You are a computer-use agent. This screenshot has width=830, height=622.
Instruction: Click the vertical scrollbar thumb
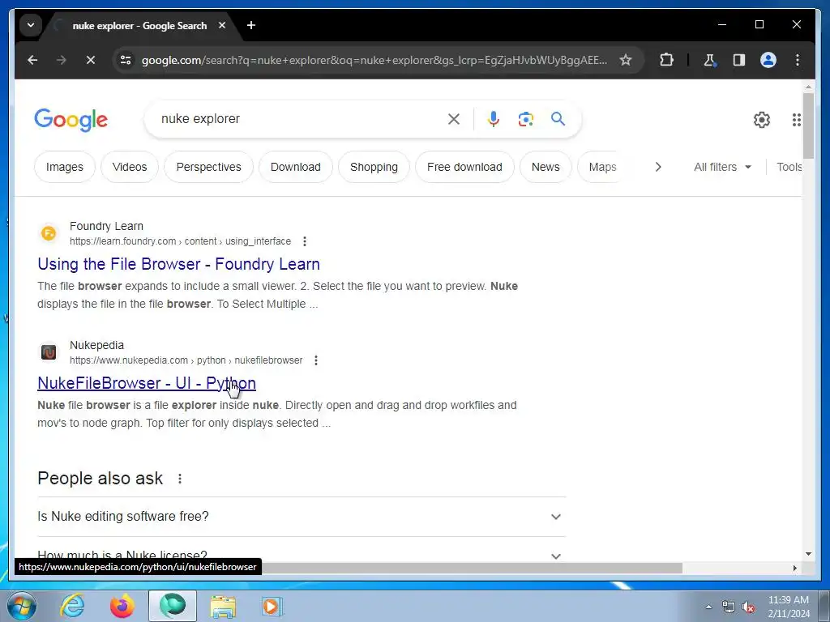click(x=808, y=126)
